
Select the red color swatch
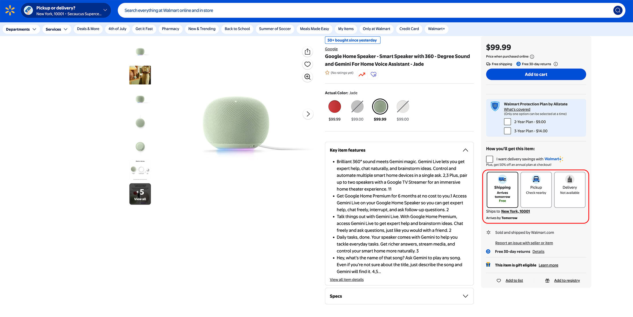[335, 107]
